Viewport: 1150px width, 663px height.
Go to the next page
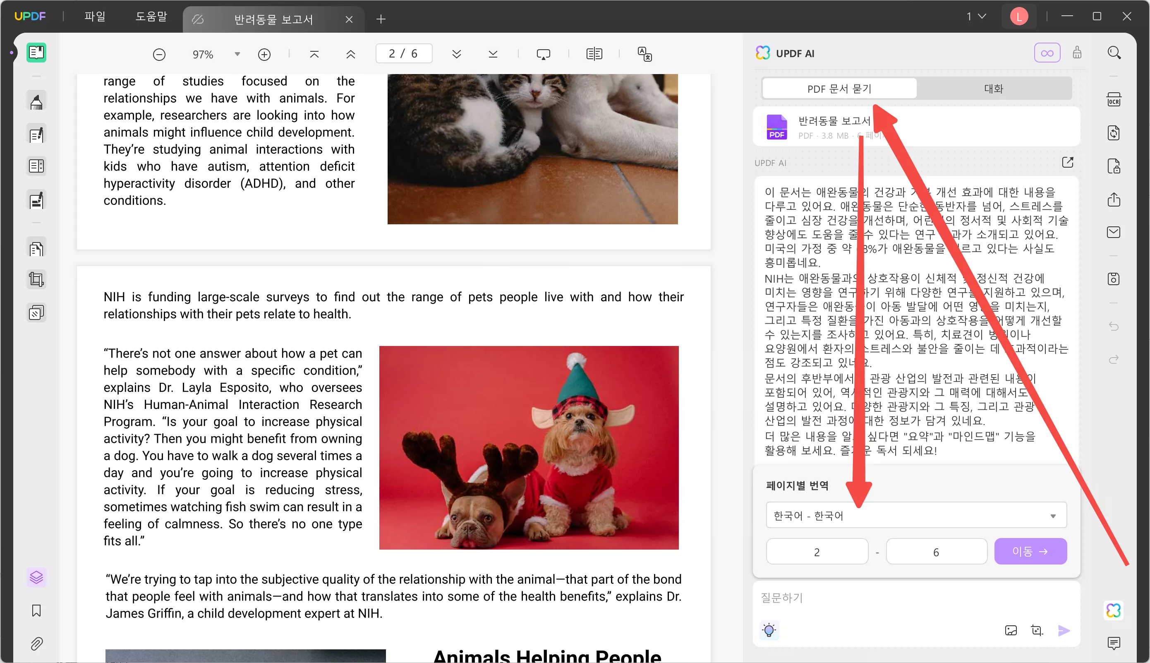click(456, 55)
